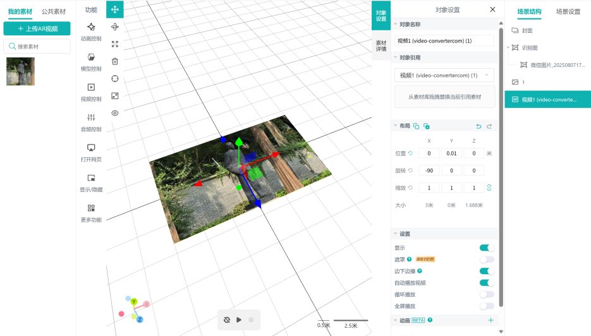Click the eye visibility icon in viewport toolbar
The image size is (591, 336).
(x=114, y=113)
